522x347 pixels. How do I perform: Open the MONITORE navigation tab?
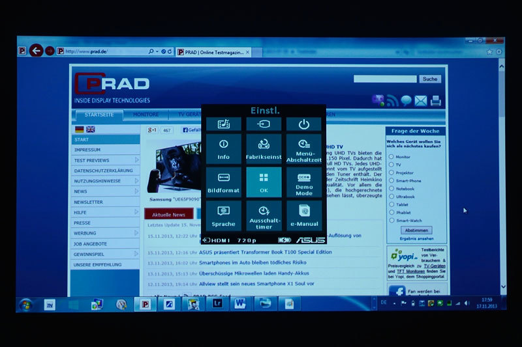pyautogui.click(x=146, y=115)
